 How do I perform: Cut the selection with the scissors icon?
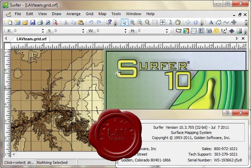click(66, 22)
